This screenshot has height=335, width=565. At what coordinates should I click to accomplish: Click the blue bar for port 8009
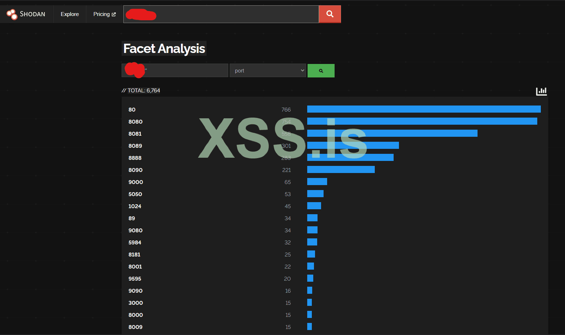pyautogui.click(x=309, y=326)
